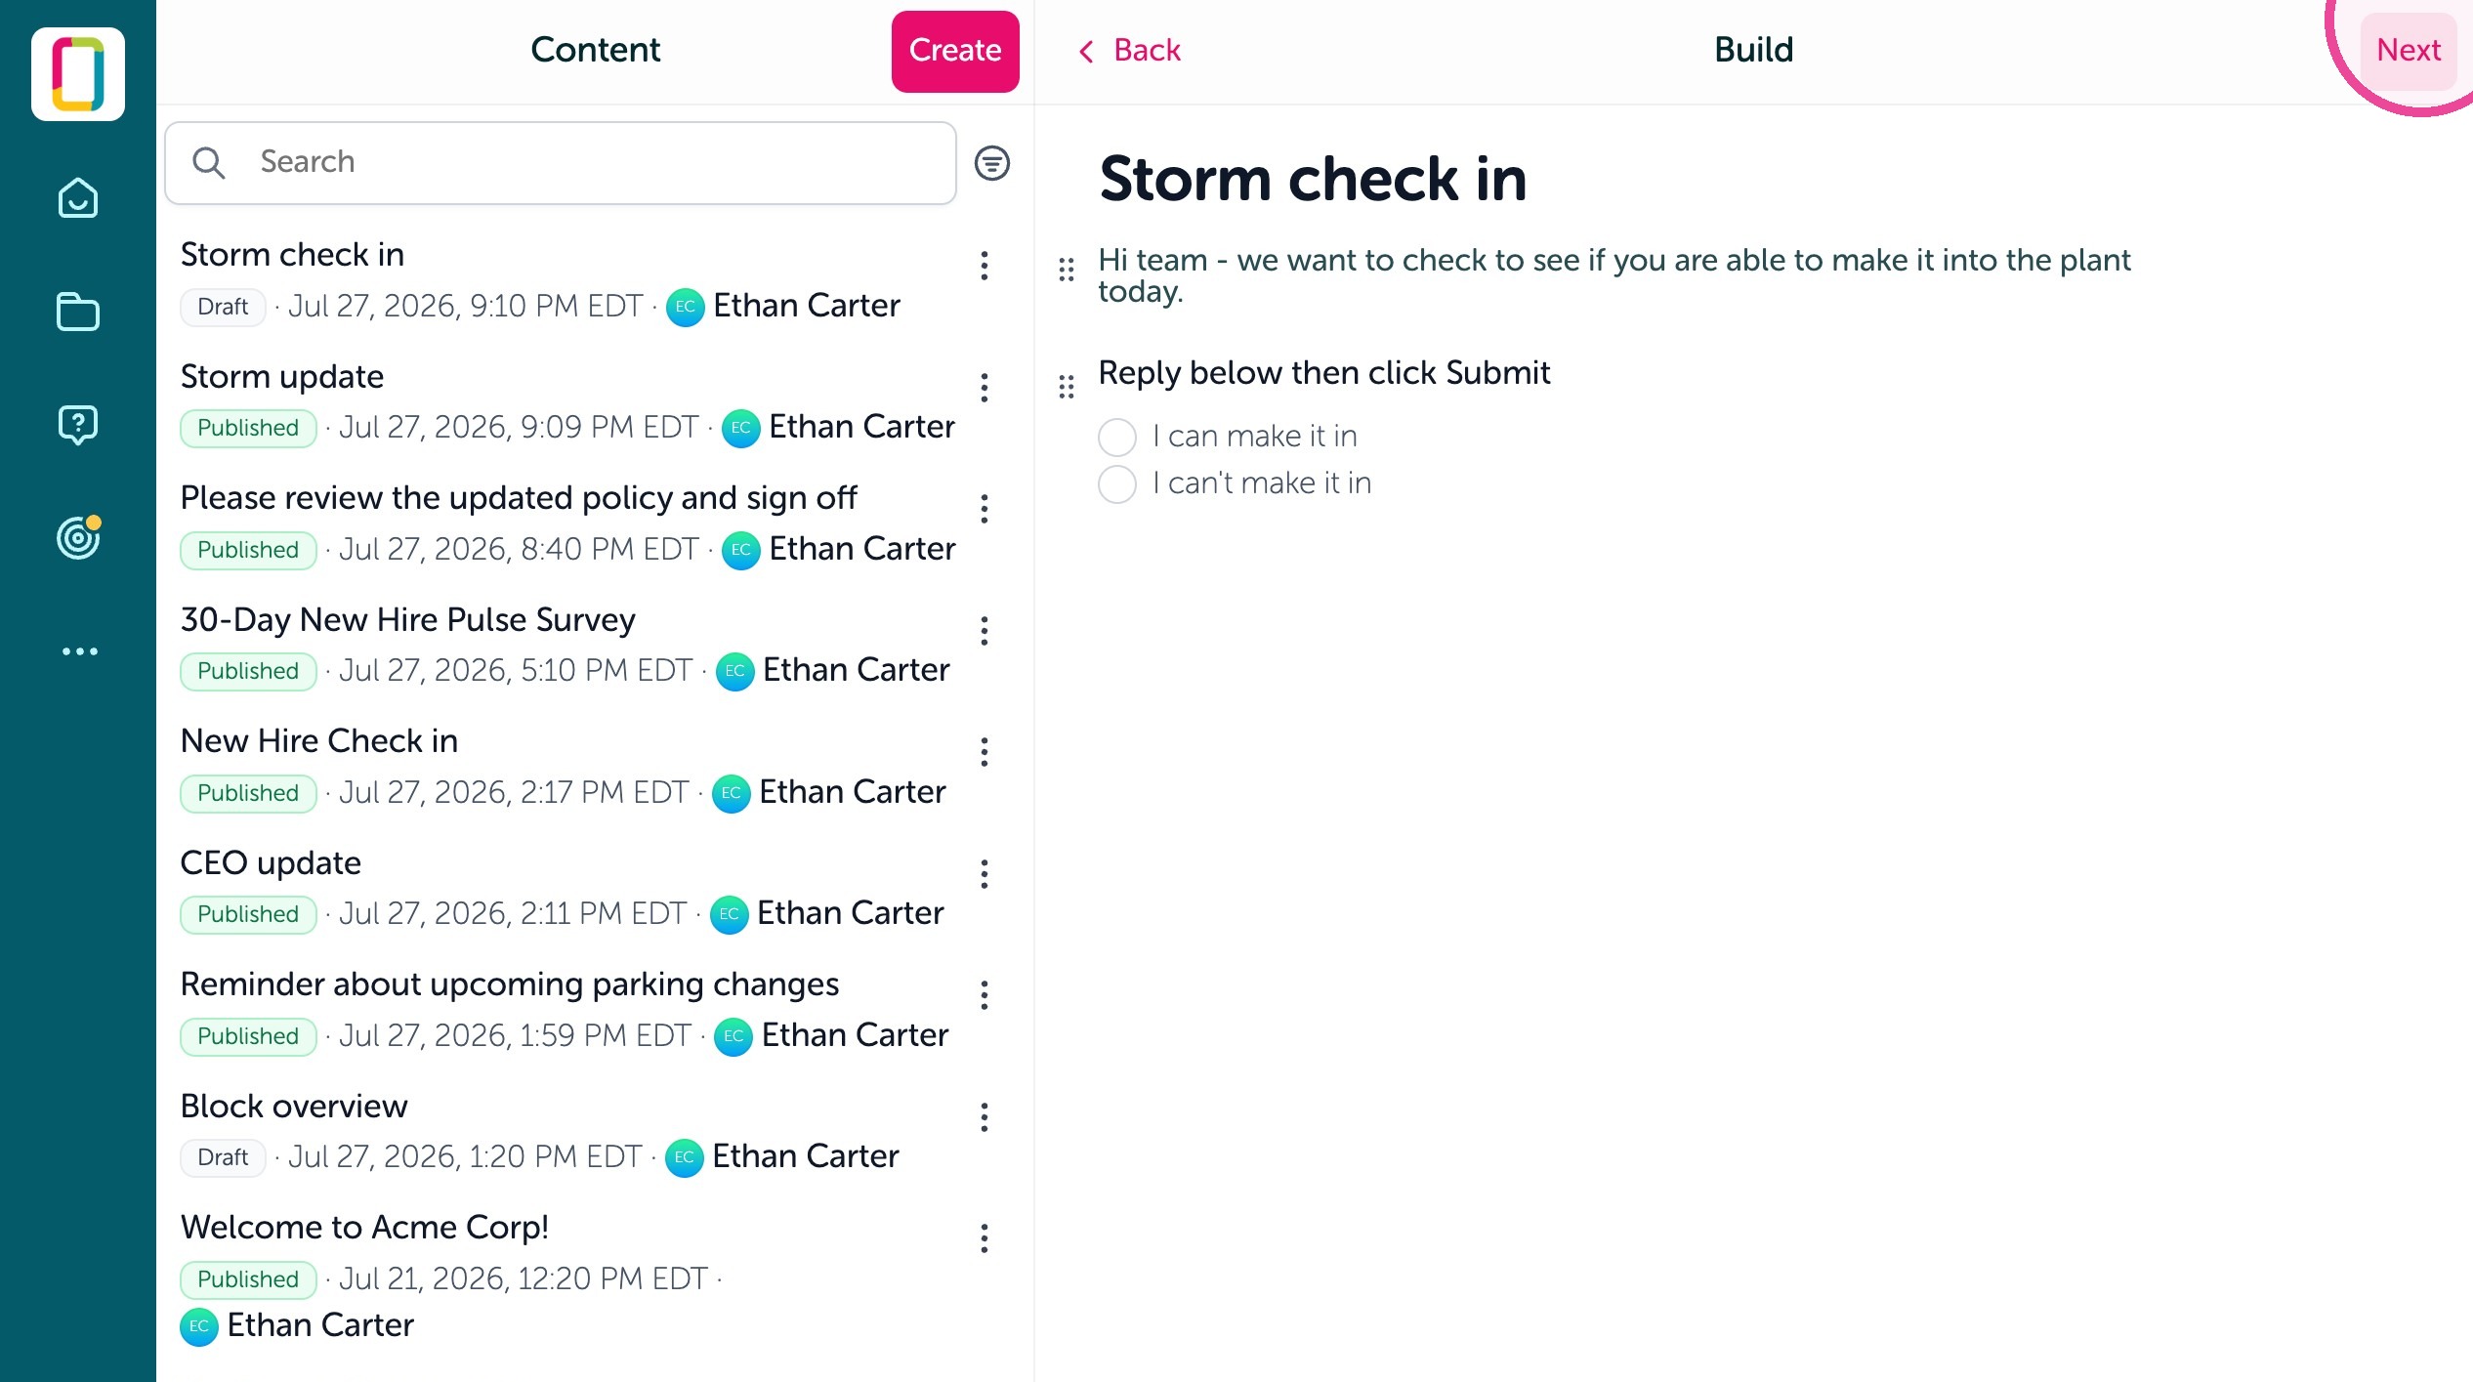Open the three-dot more menu in sidebar
Screen dimensions: 2473x1382
pyautogui.click(x=79, y=651)
